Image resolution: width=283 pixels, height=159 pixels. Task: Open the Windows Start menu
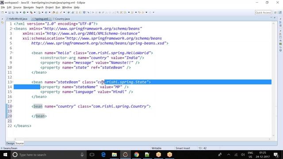[x=5, y=155]
